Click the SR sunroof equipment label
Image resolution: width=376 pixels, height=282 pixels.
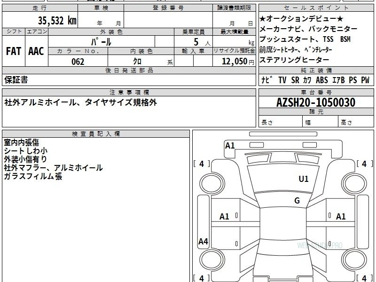click(295, 80)
